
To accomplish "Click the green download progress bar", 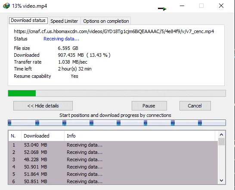I will (x=117, y=93).
